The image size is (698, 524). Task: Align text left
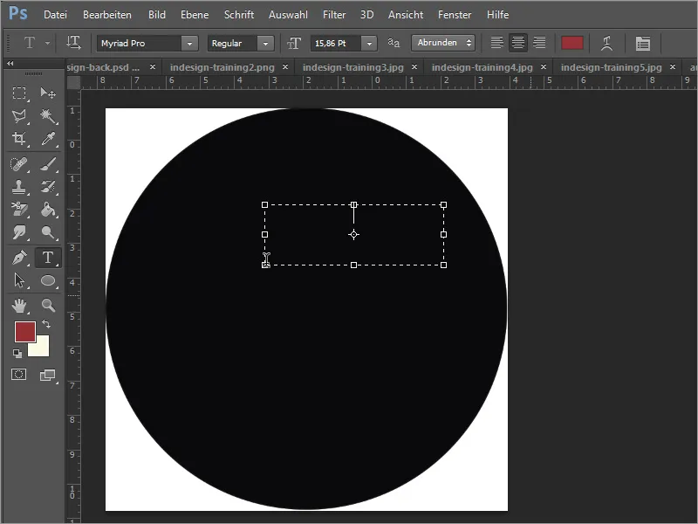496,43
